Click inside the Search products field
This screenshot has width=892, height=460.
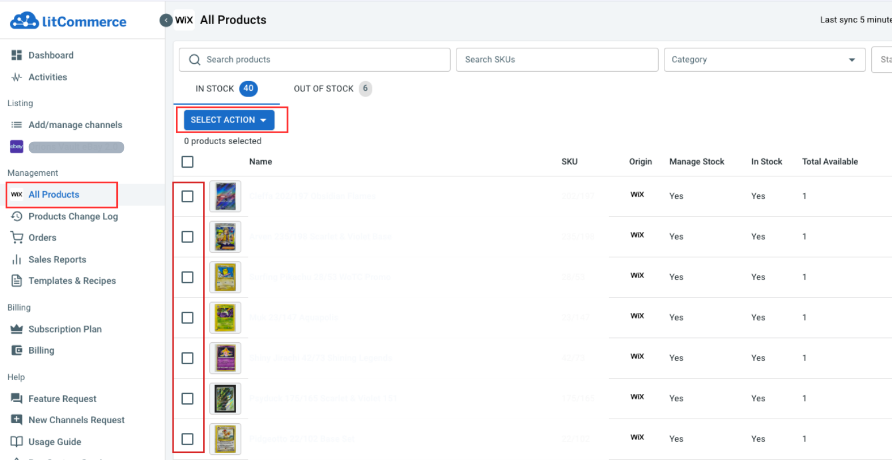coord(314,59)
